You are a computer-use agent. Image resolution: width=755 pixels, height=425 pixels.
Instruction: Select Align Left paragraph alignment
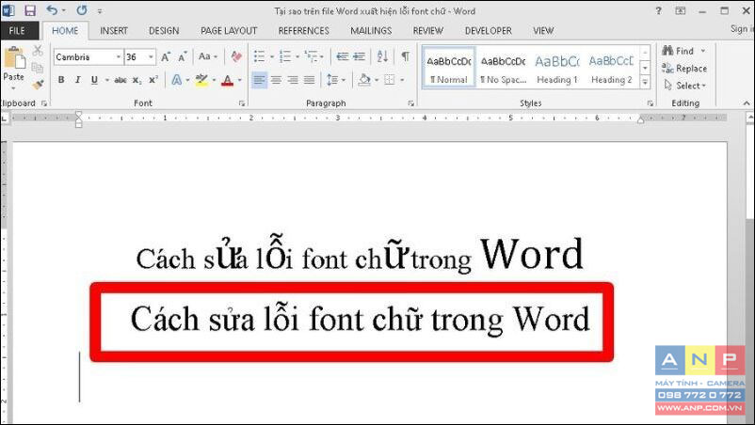[260, 80]
